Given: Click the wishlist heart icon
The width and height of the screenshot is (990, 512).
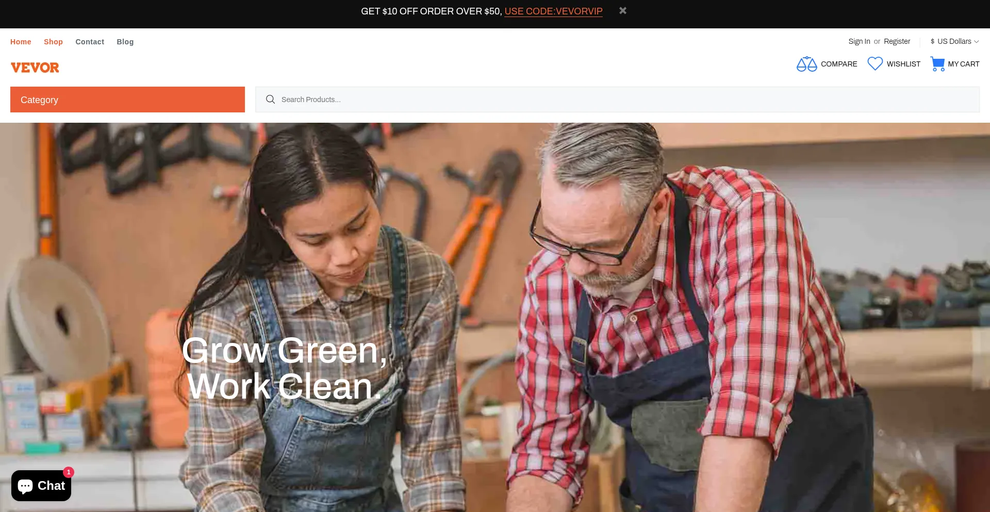Looking at the screenshot, I should 875,63.
